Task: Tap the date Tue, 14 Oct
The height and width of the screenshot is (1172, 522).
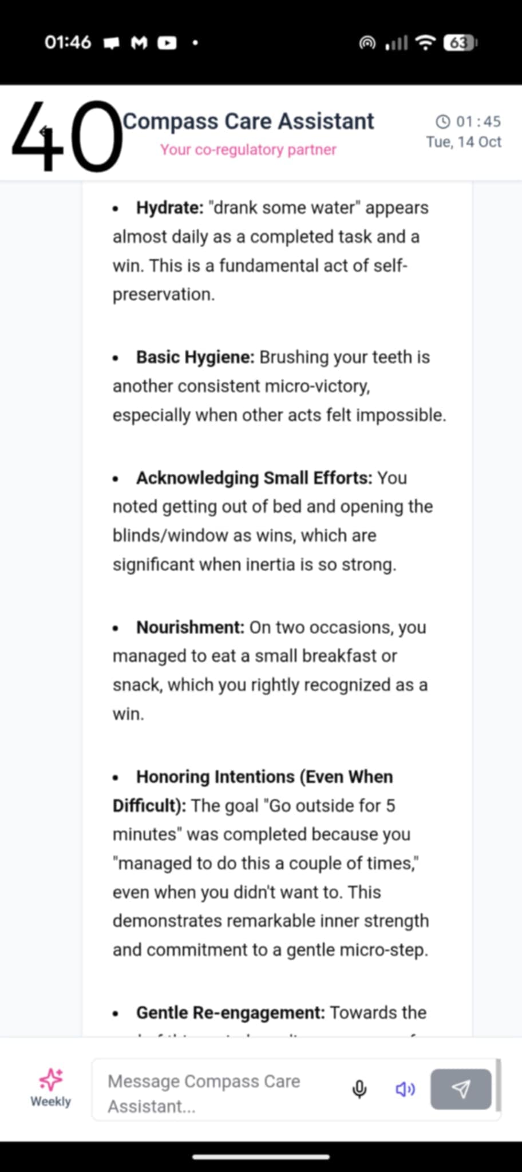Action: tap(464, 142)
